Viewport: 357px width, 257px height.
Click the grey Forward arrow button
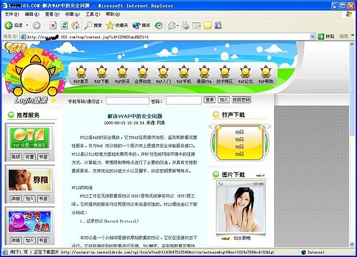[x=36, y=26]
